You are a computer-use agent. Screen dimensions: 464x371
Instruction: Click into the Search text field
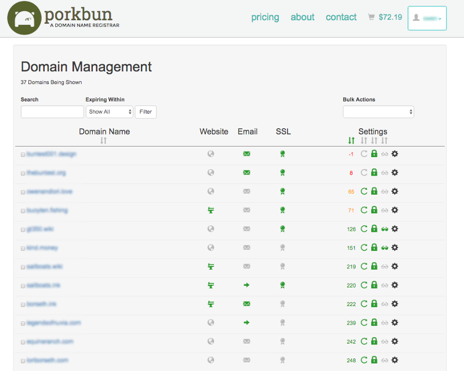click(52, 112)
